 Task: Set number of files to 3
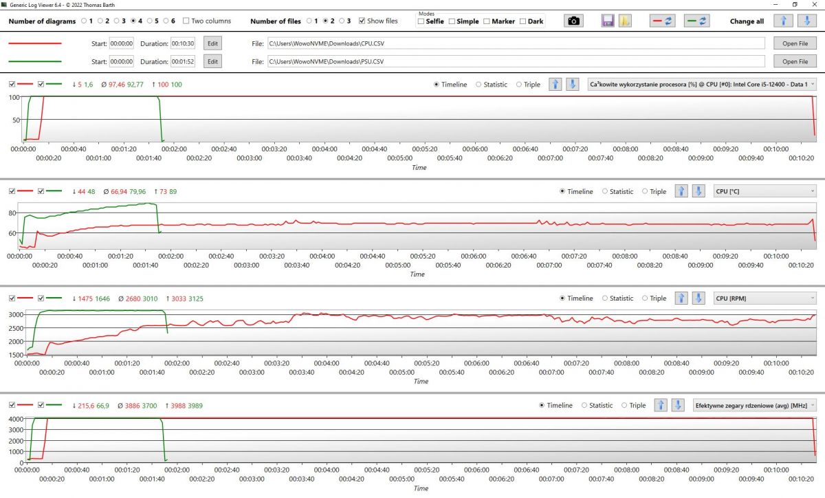[x=342, y=21]
